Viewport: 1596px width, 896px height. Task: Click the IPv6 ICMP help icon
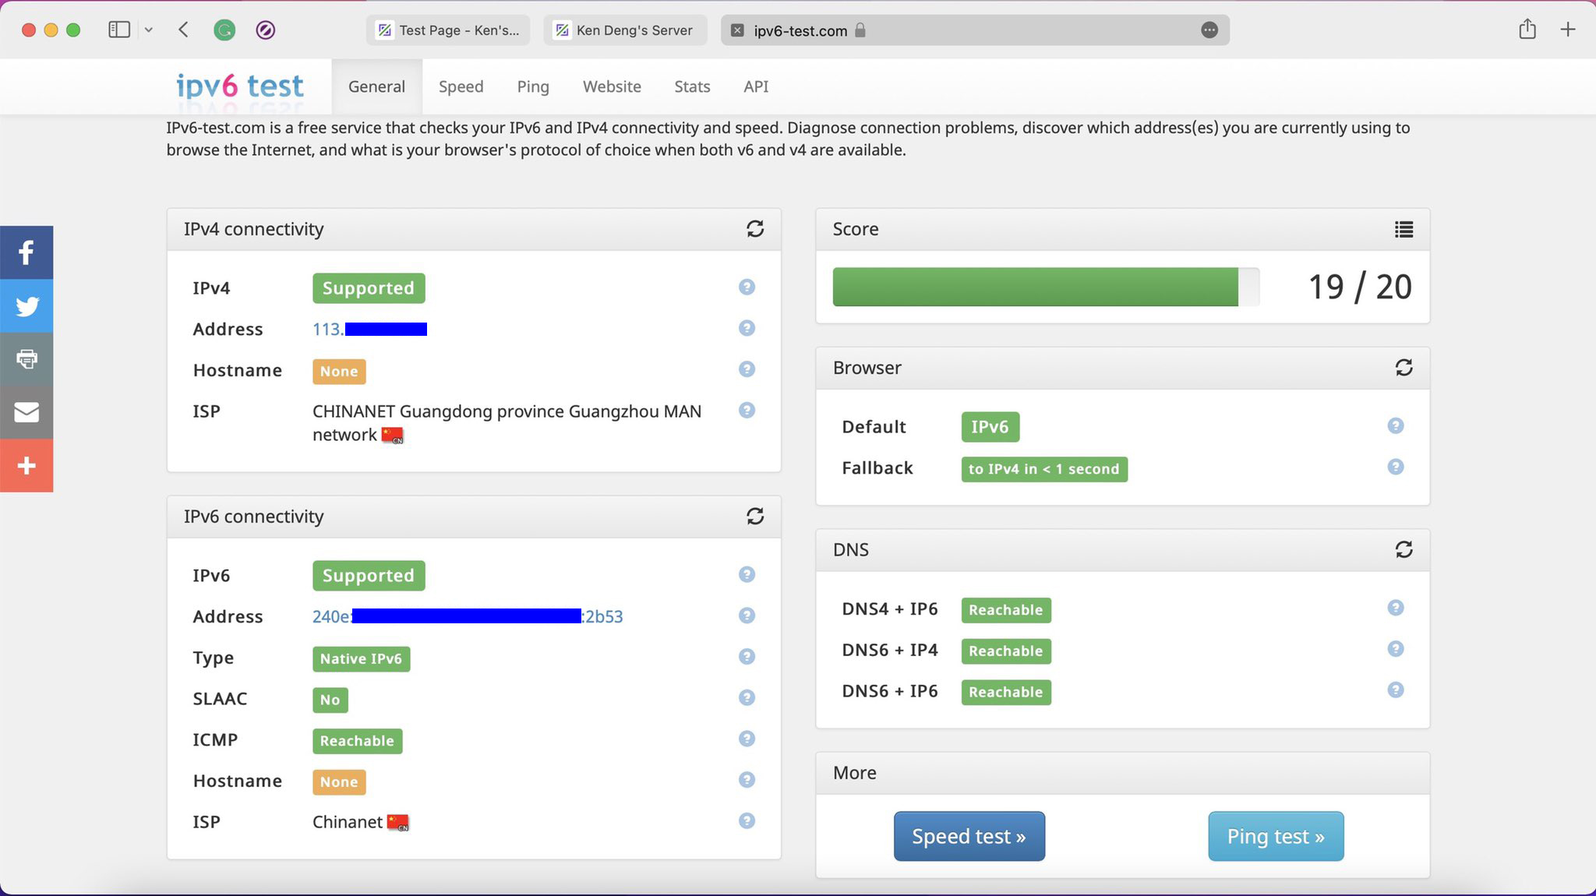747,739
